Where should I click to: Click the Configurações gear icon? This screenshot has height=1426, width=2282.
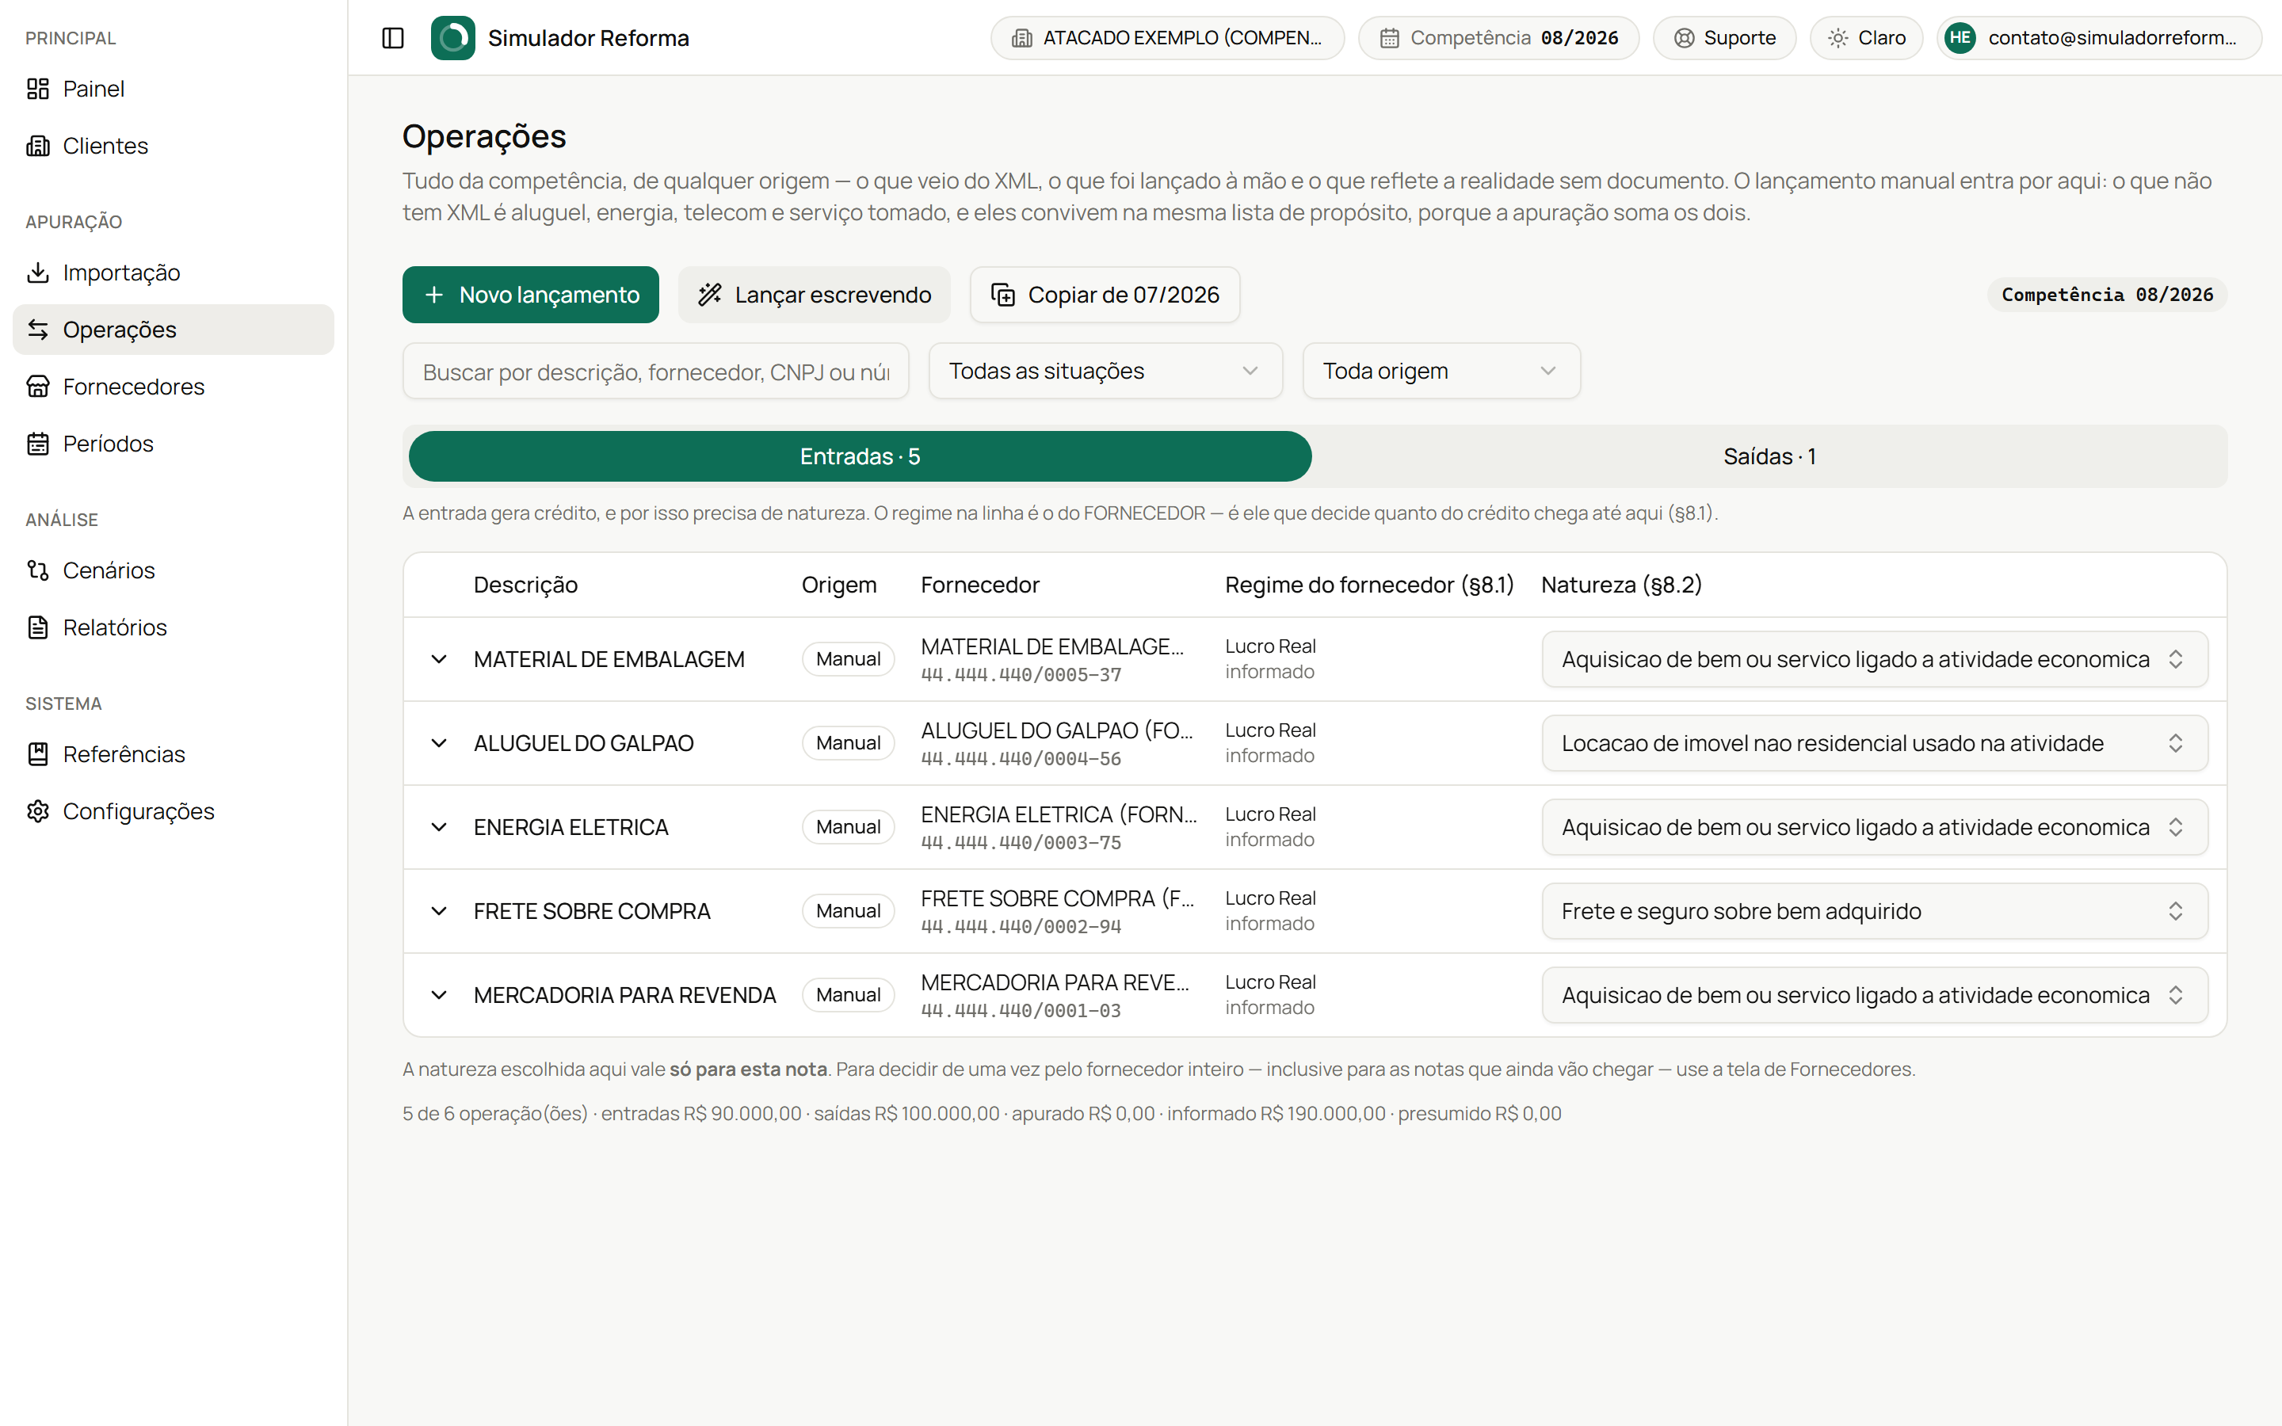pos(38,811)
